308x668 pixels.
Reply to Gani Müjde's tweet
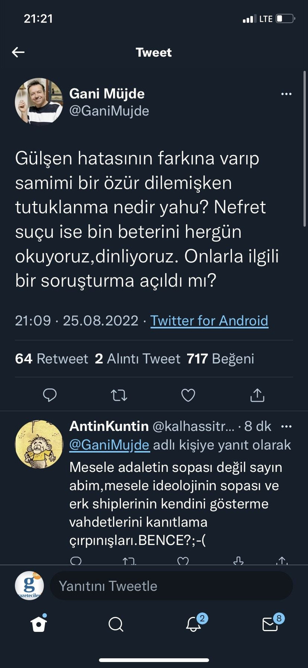pyautogui.click(x=50, y=395)
